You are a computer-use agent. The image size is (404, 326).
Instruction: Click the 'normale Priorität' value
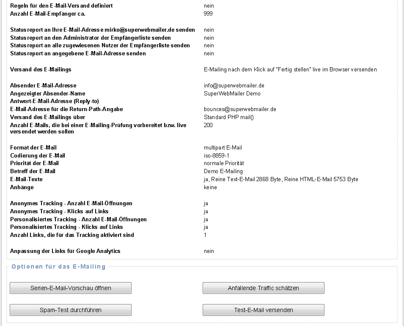coord(224,163)
